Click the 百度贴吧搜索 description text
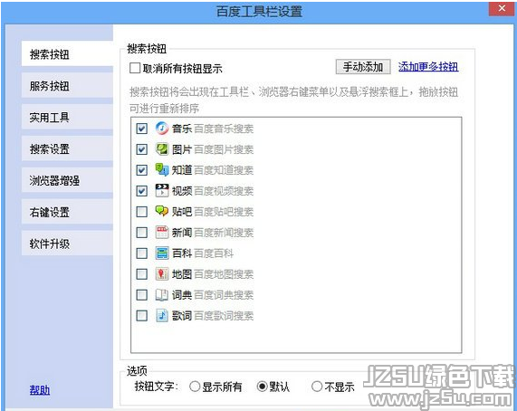Viewport: 517px width, 411px height. pos(224,212)
